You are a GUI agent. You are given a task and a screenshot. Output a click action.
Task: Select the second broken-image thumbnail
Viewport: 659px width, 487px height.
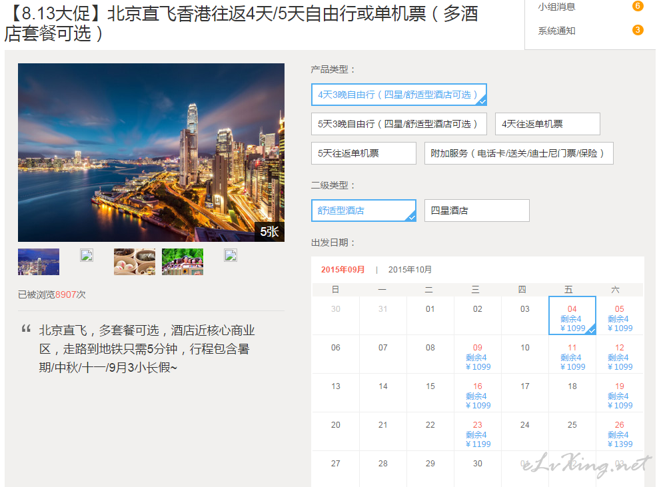87,255
